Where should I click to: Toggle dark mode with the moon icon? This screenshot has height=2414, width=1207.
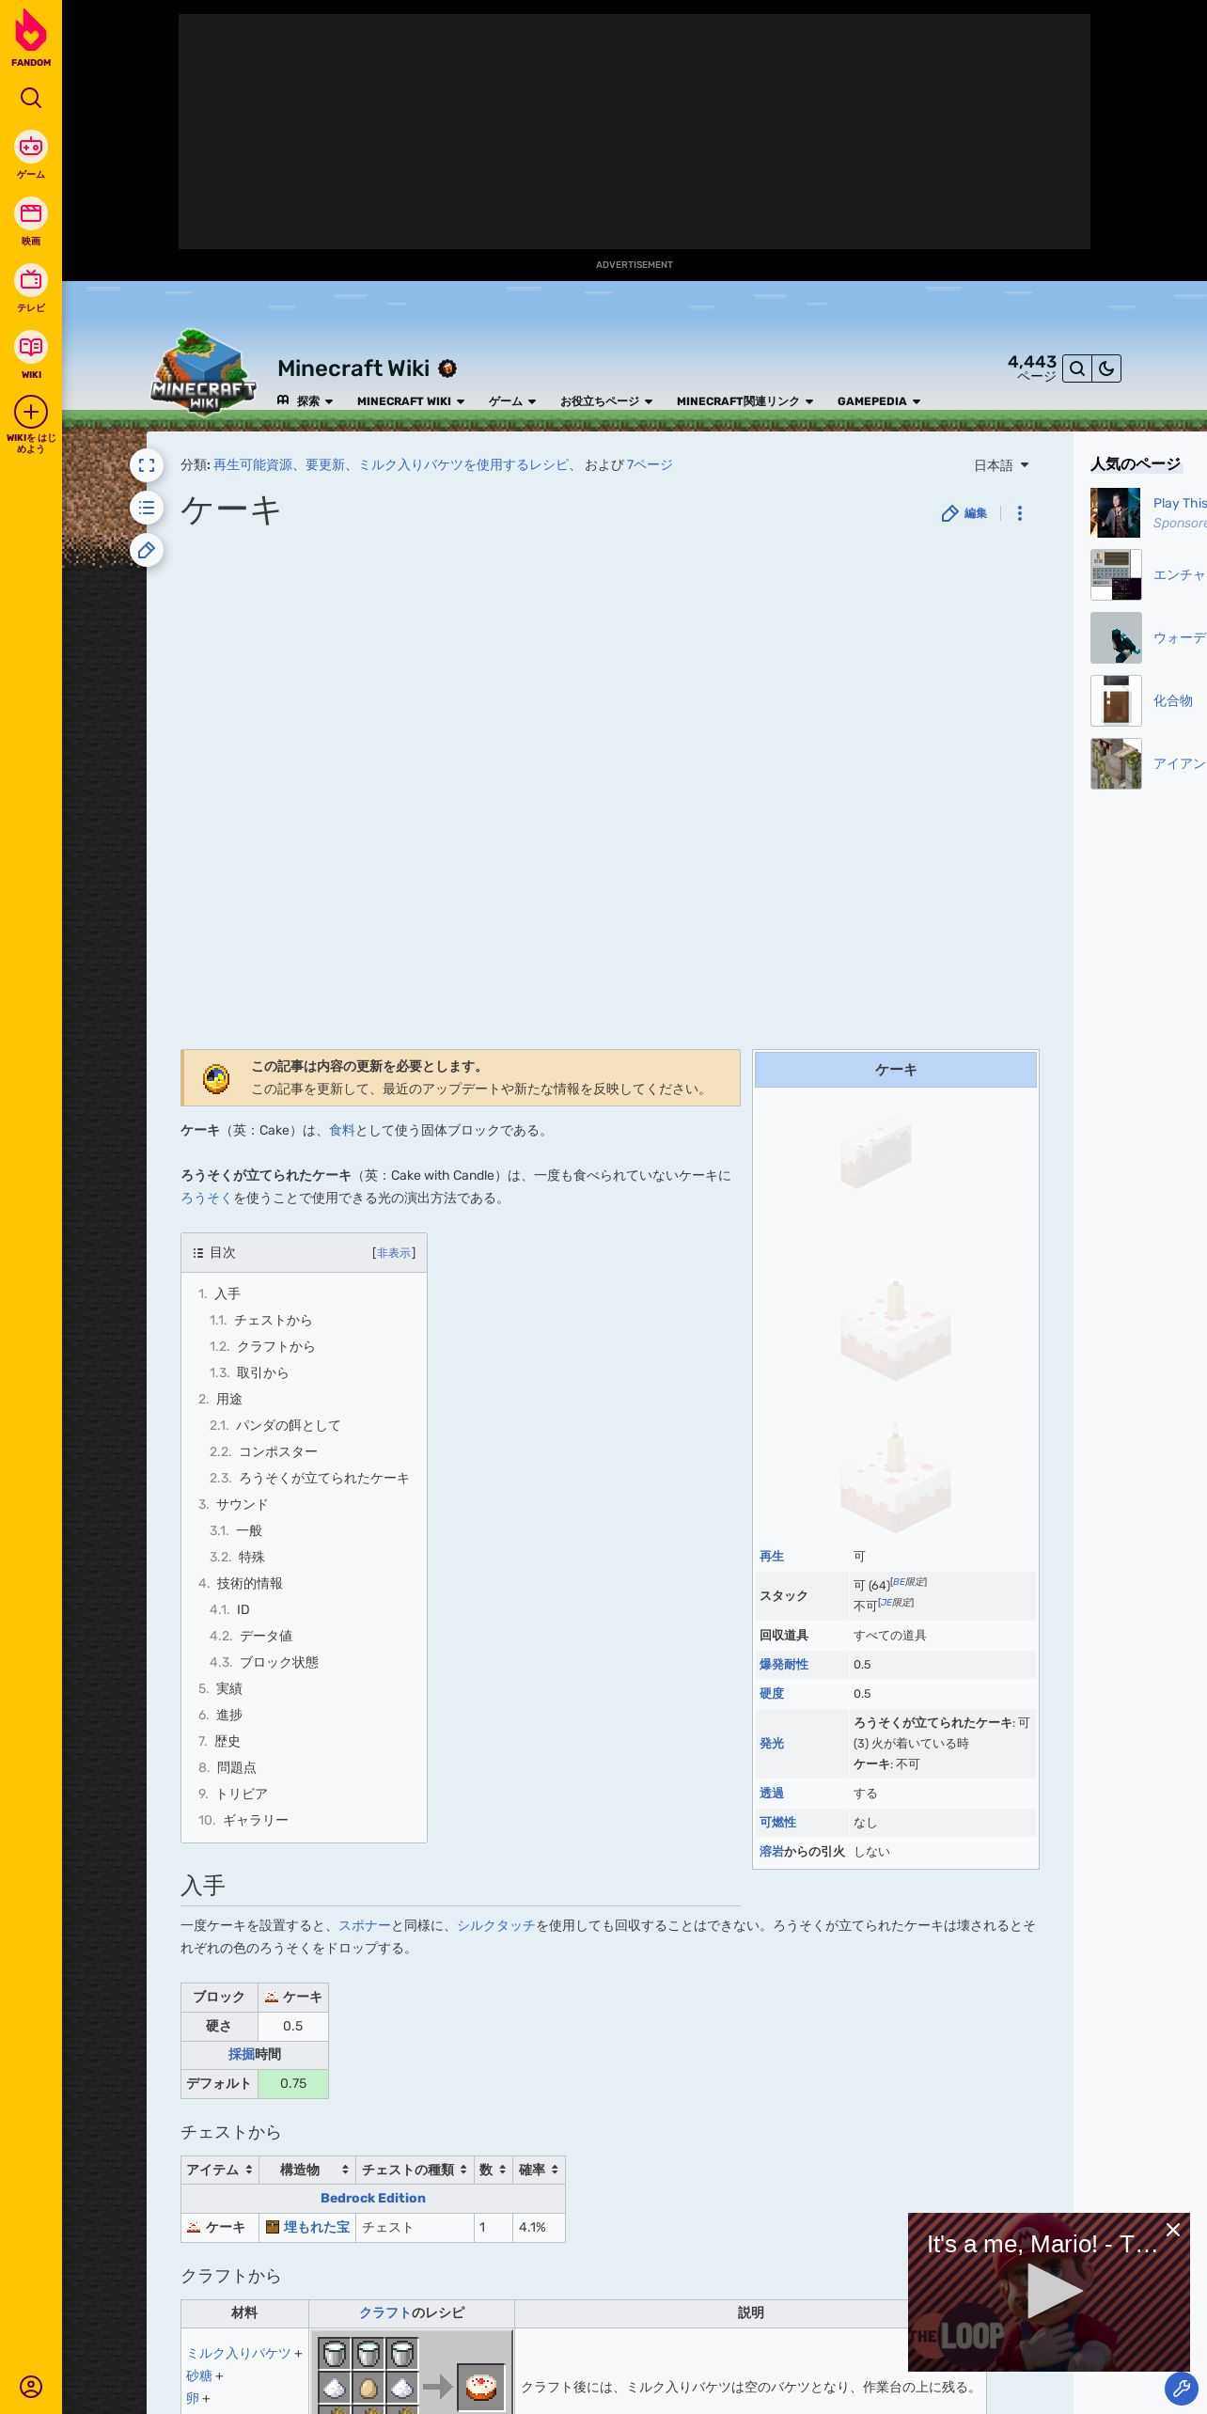(x=1106, y=368)
